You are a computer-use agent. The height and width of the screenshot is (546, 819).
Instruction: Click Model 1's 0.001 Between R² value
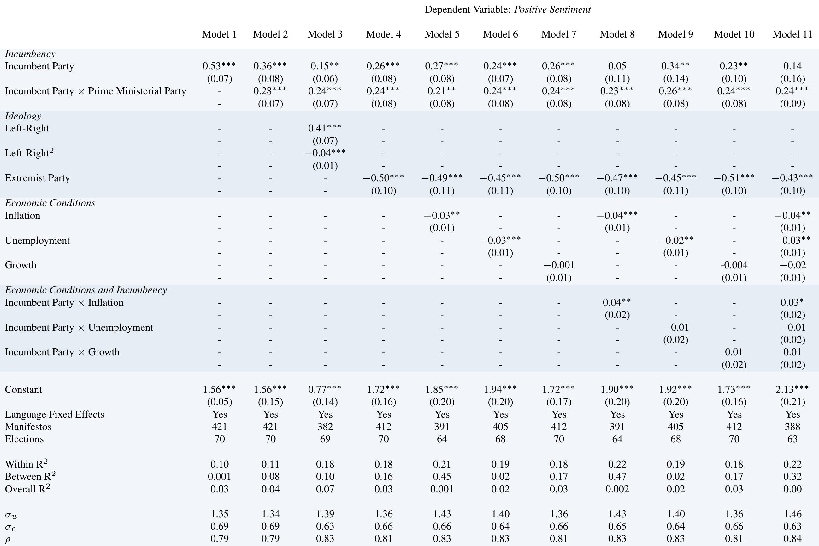pyautogui.click(x=219, y=477)
